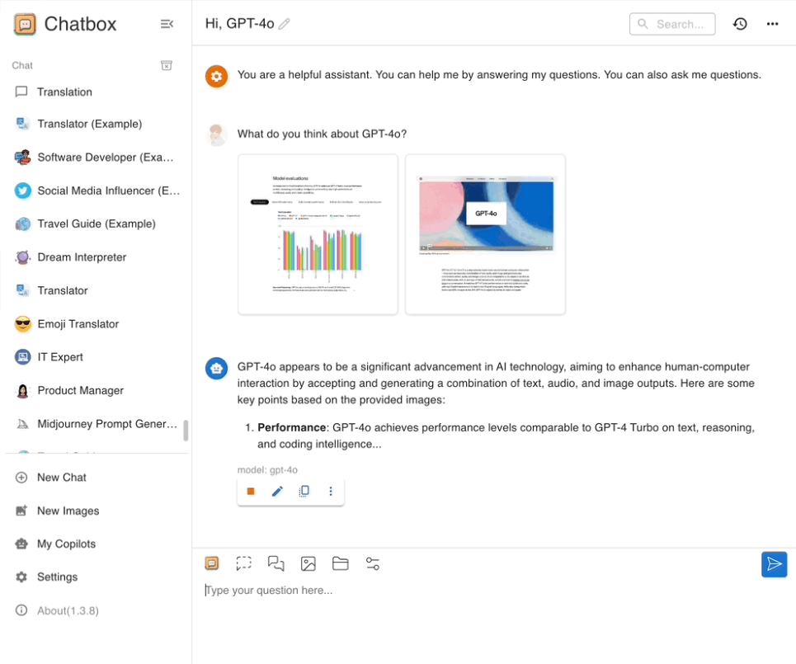Start a New Chat
This screenshot has width=796, height=664.
61,478
